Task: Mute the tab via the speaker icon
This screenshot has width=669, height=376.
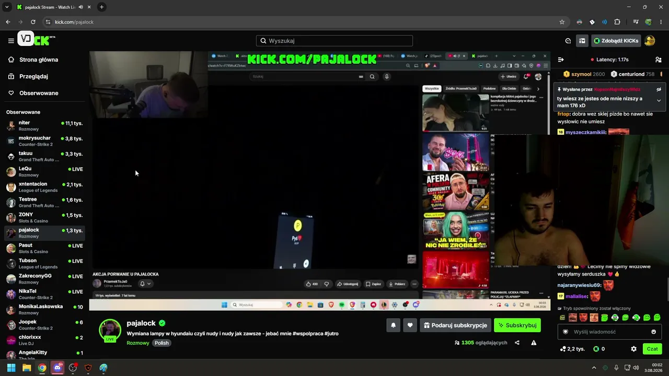Action: [80, 7]
